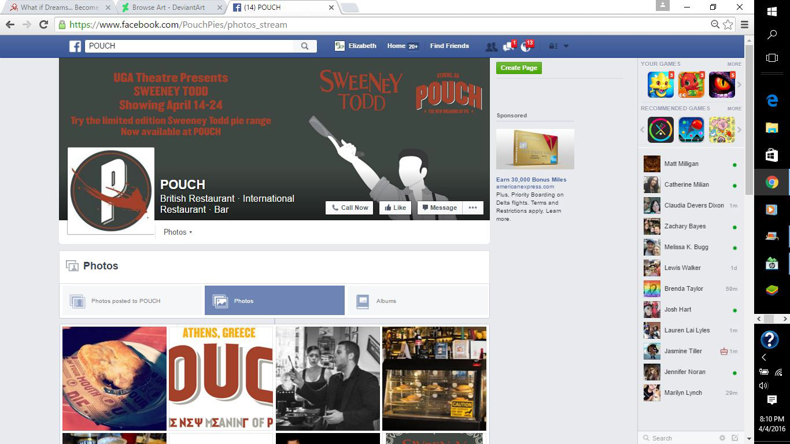790x444 pixels.
Task: Open File Explorer from taskbar
Action: point(771,128)
